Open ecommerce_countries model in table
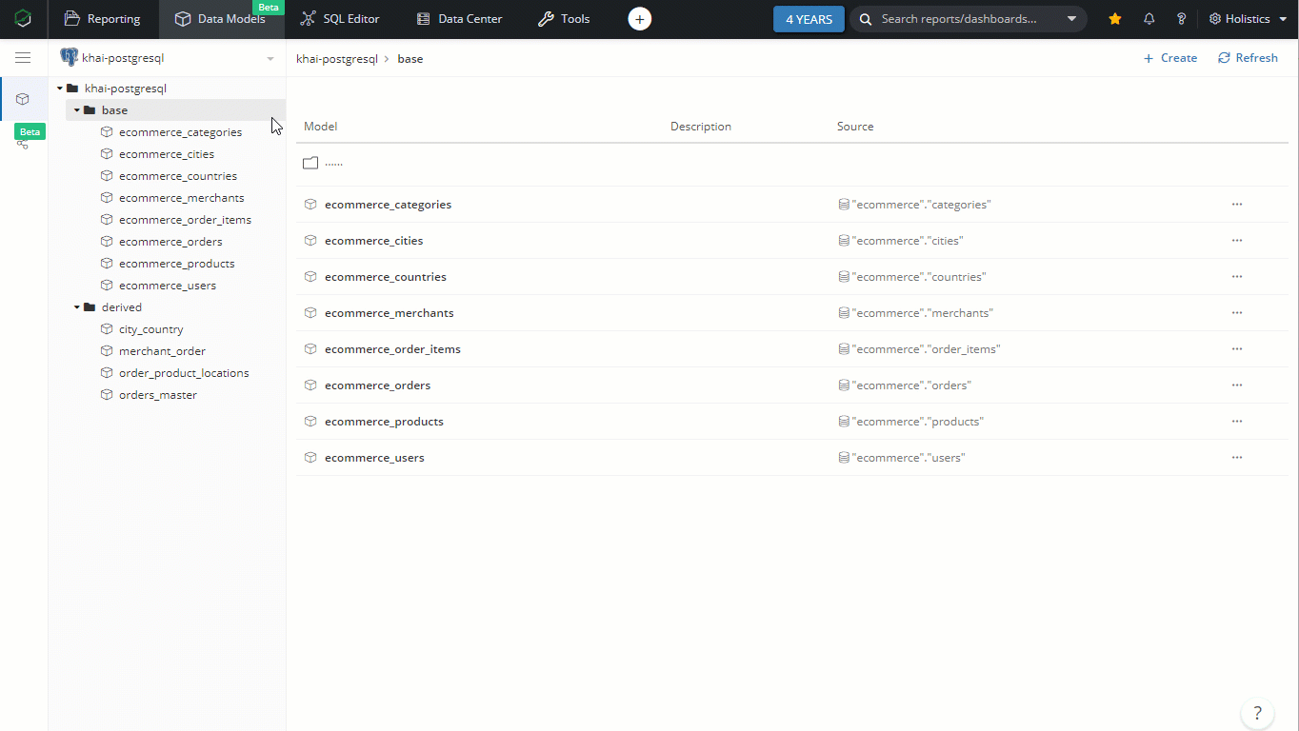This screenshot has width=1299, height=731. (x=385, y=277)
